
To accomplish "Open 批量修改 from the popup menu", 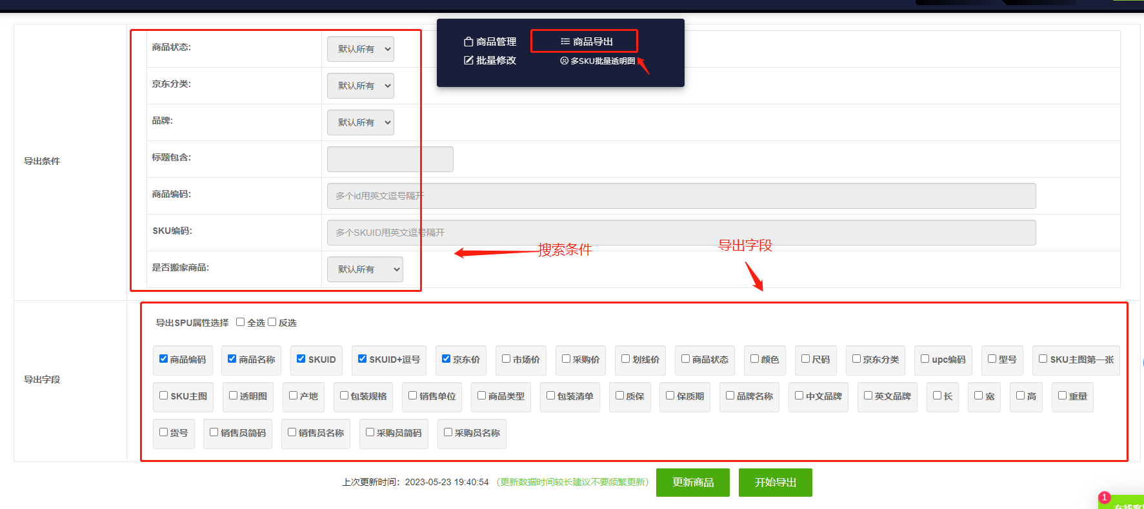I will [x=496, y=61].
